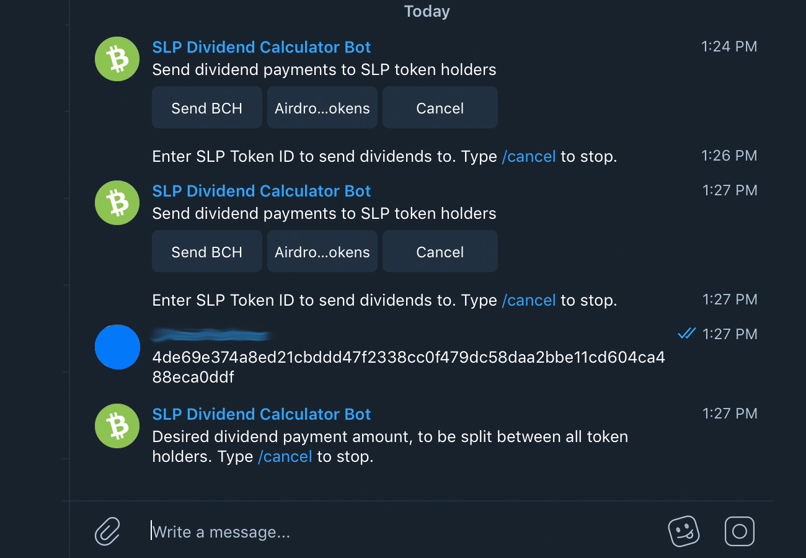Click /cancel in the 1:27 PM Enter Token ID message
806x558 pixels.
(x=528, y=300)
